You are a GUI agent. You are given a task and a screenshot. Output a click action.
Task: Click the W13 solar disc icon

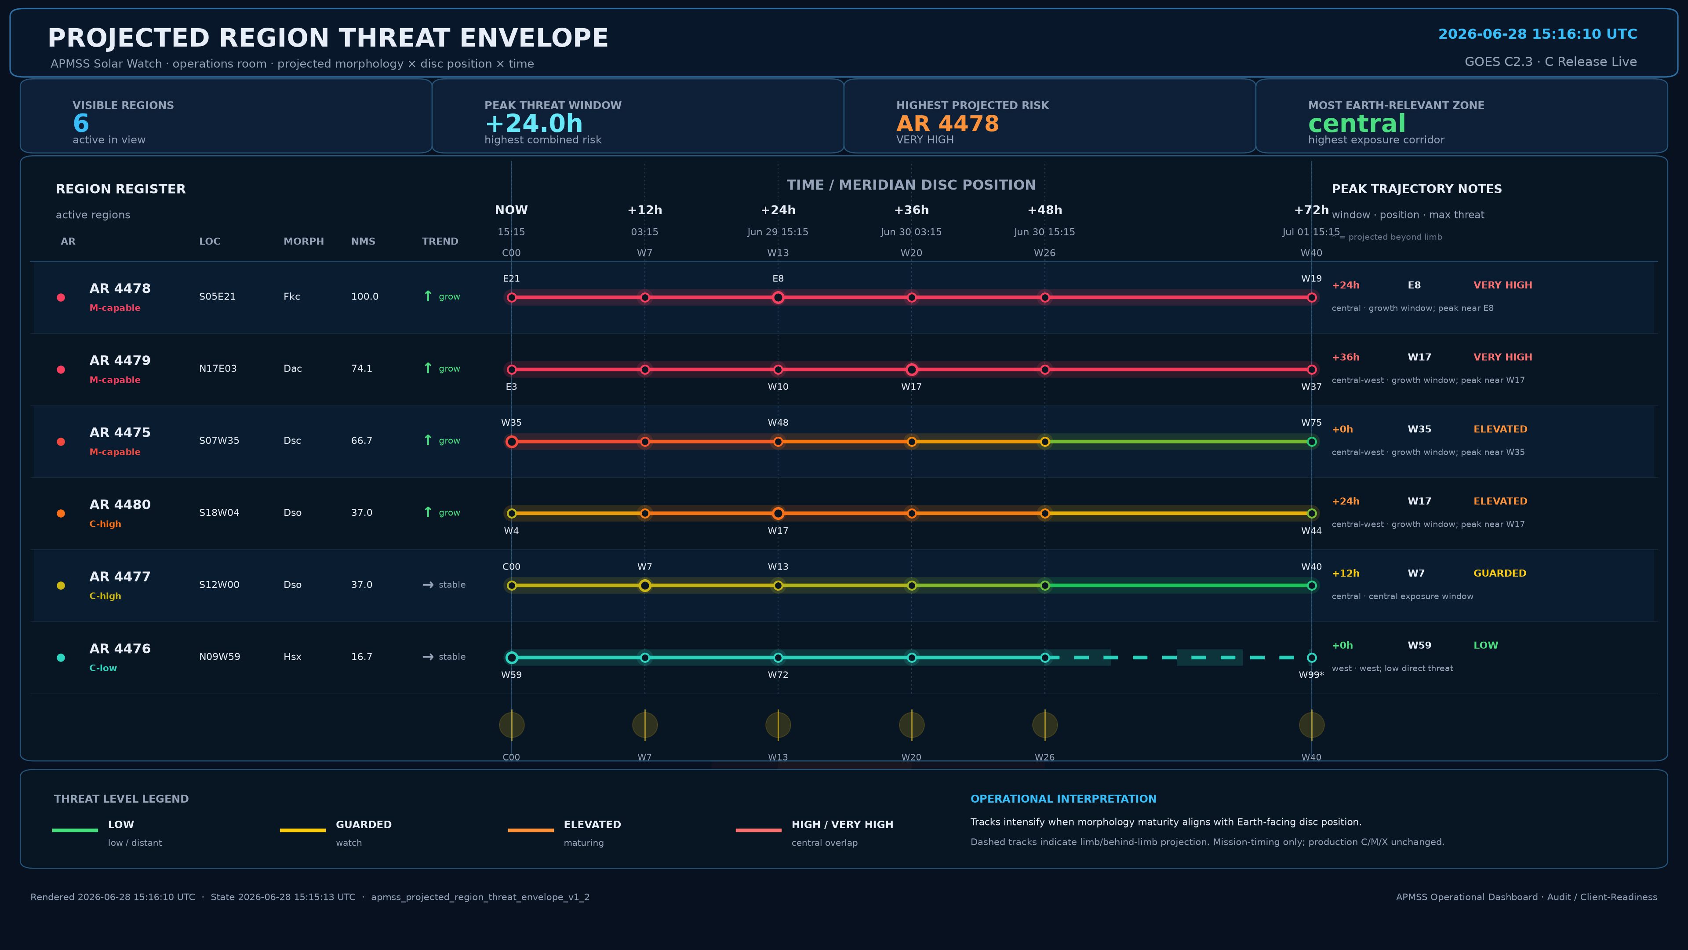click(x=778, y=725)
